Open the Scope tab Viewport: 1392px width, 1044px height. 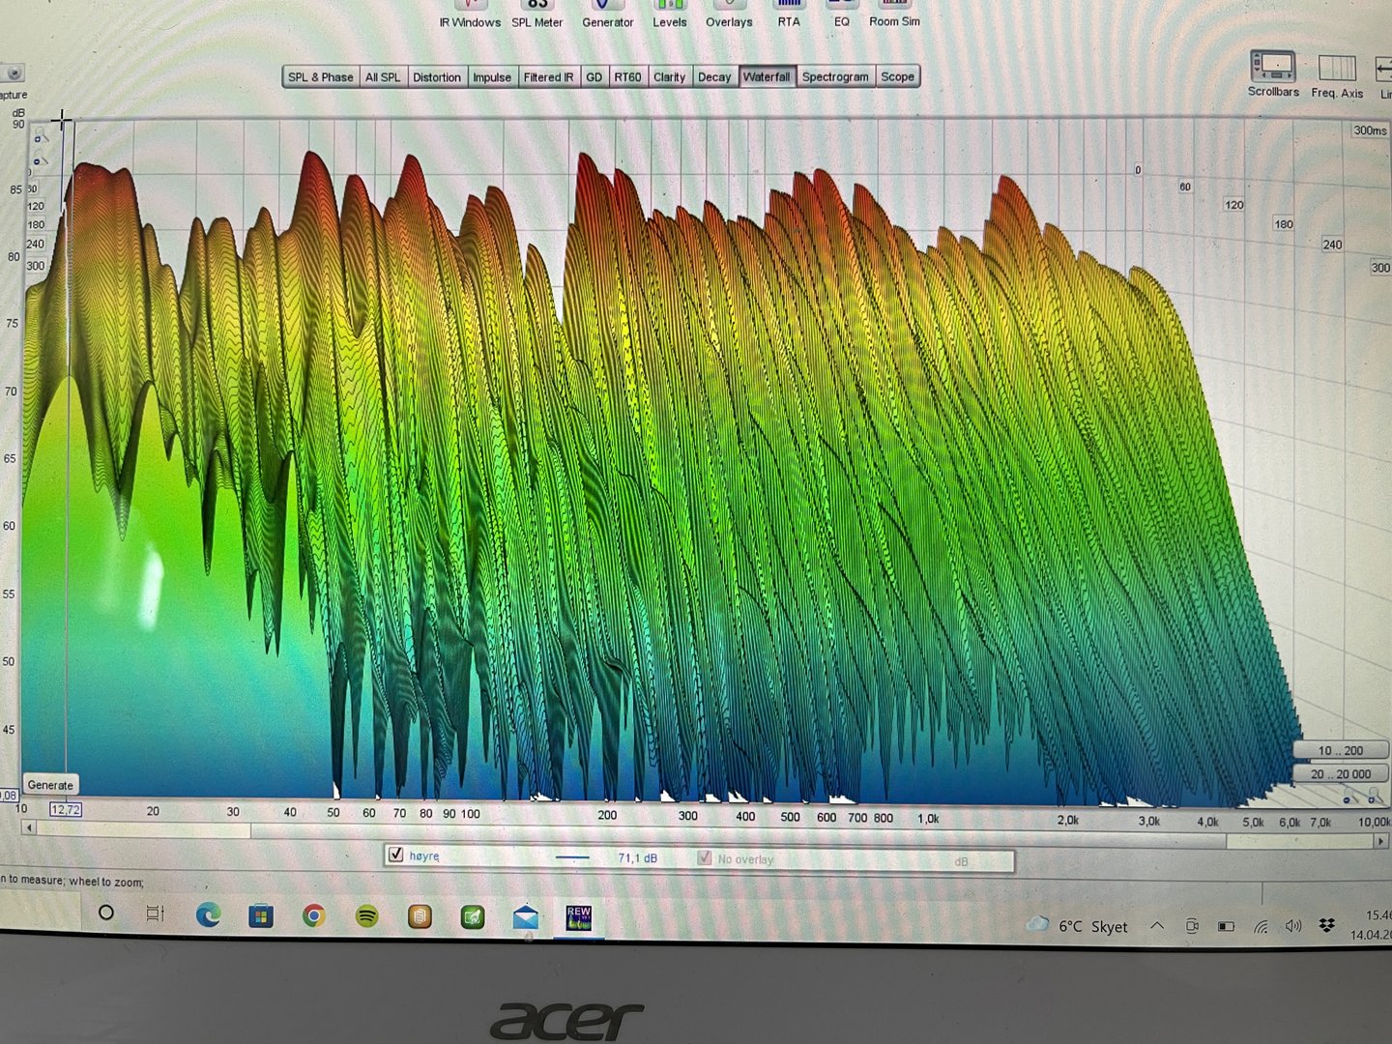(897, 77)
